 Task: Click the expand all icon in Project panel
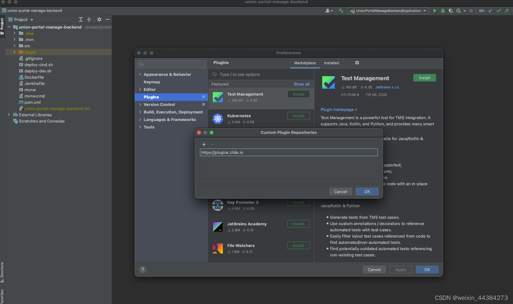tap(81, 19)
